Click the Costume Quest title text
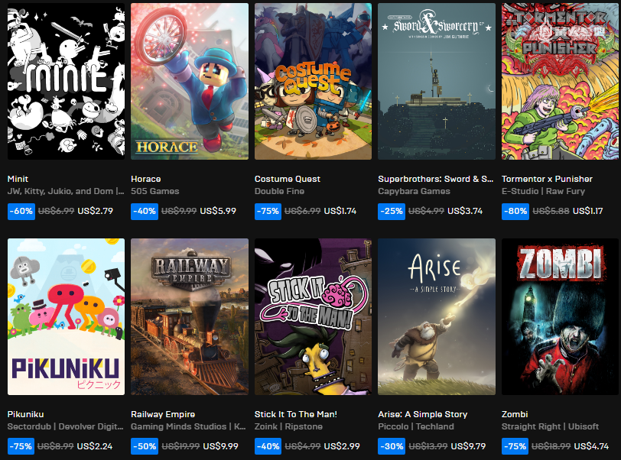 click(287, 179)
